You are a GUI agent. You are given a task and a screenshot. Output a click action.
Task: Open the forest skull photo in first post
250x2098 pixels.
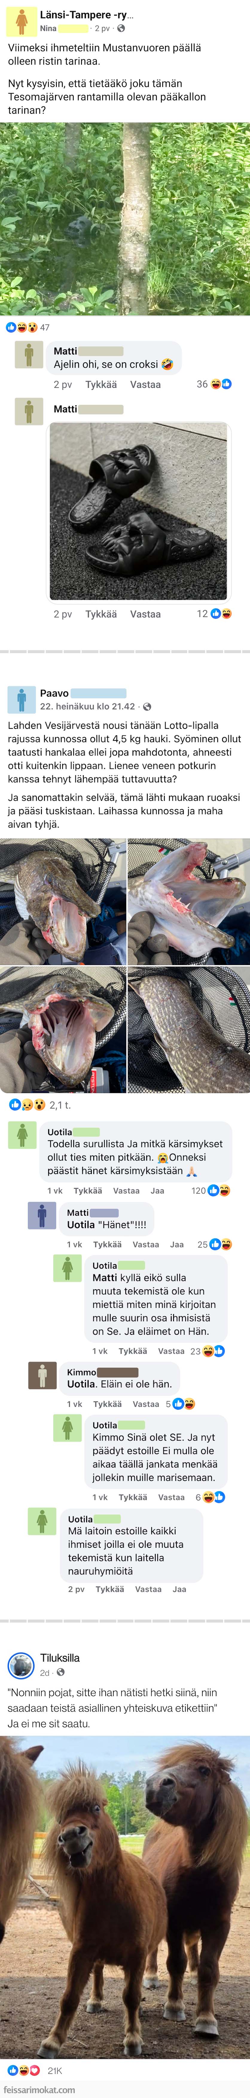[x=125, y=219]
